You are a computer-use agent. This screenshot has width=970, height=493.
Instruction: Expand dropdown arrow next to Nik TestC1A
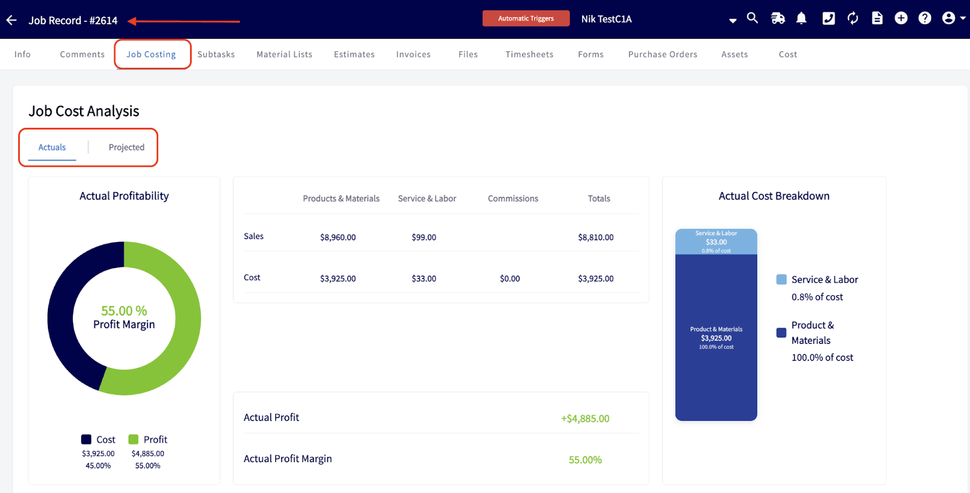[x=733, y=21]
